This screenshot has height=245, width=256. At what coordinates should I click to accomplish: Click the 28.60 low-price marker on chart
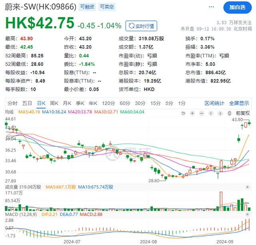pyautogui.click(x=154, y=181)
